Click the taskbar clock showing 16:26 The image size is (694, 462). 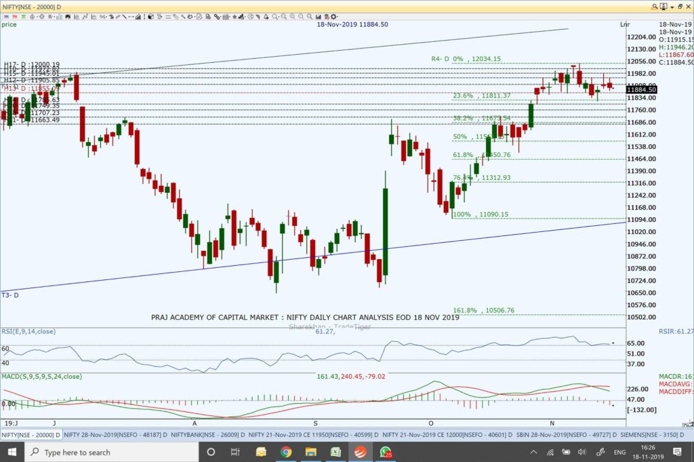pyautogui.click(x=647, y=452)
